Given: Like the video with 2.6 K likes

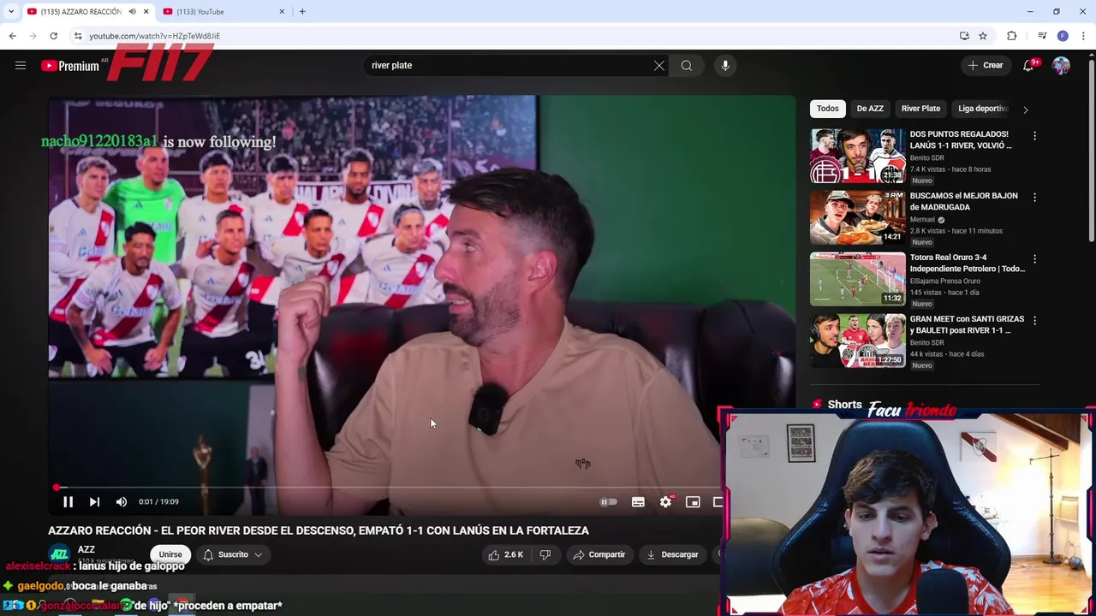Looking at the screenshot, I should [x=505, y=554].
